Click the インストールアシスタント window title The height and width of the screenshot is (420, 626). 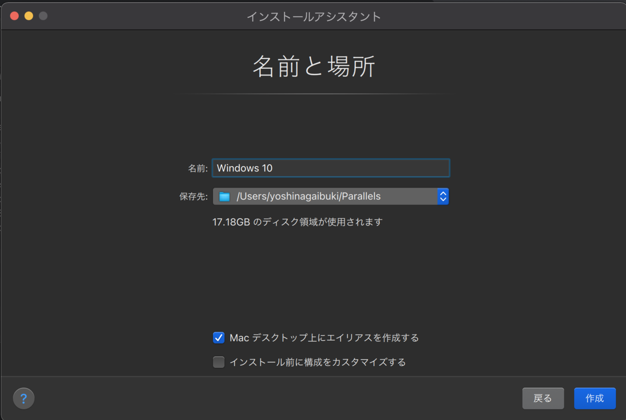(314, 17)
